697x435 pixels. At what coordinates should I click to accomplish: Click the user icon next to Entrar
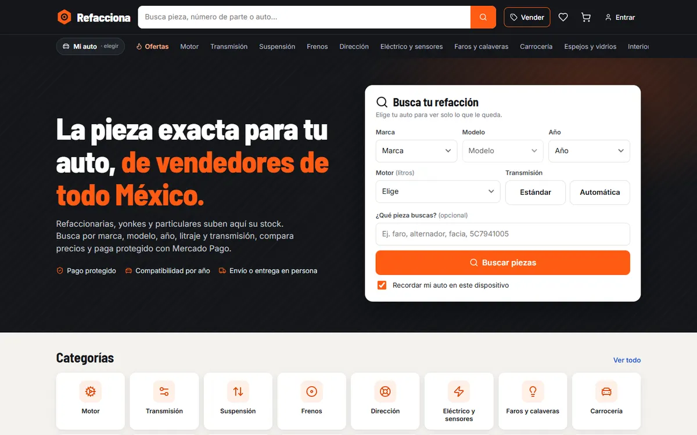[x=608, y=17]
